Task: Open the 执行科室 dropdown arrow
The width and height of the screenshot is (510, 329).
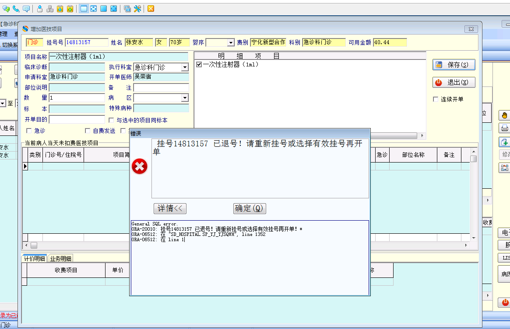Action: (185, 67)
